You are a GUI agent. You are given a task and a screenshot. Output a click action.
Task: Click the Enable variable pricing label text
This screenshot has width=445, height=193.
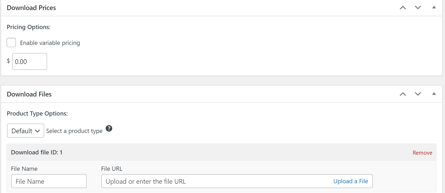point(50,43)
